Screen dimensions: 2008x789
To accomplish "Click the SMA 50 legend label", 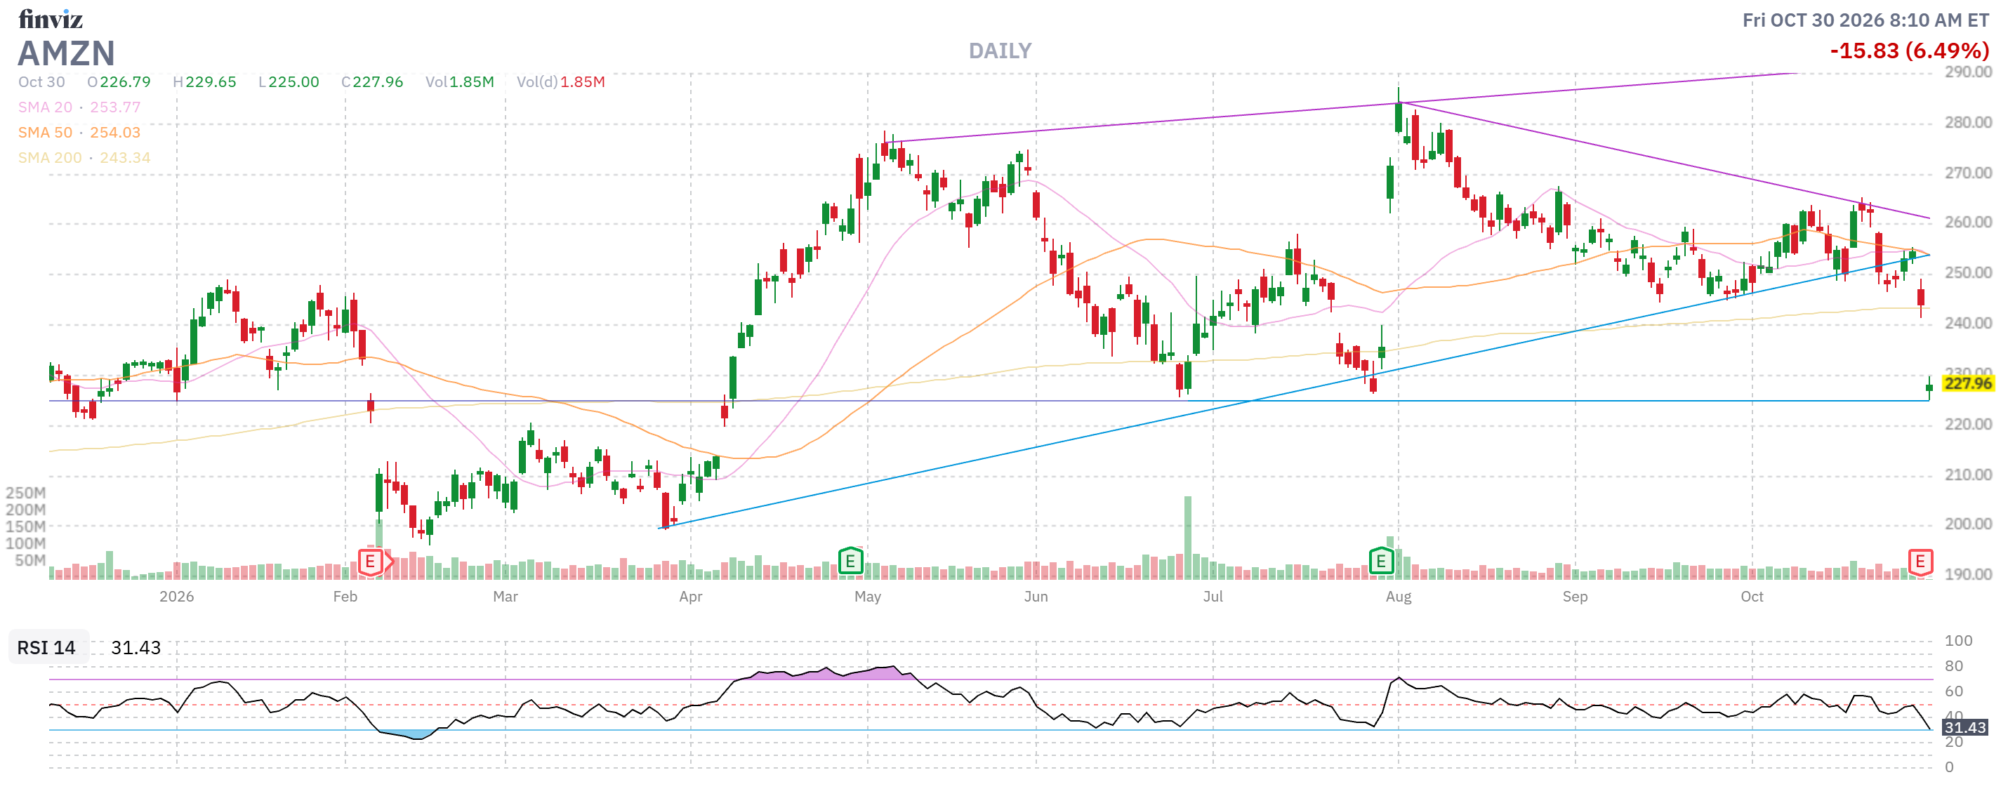I will coord(45,133).
